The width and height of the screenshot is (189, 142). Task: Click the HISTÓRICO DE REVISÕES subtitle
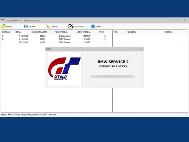click(x=113, y=66)
